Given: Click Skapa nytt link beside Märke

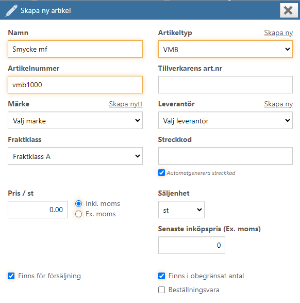Looking at the screenshot, I should (126, 104).
